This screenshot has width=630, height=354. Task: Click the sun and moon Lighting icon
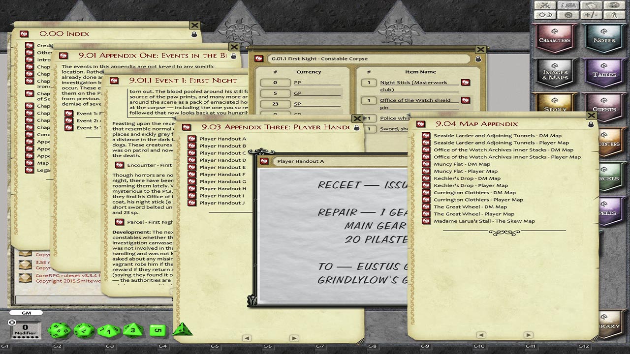[545, 15]
